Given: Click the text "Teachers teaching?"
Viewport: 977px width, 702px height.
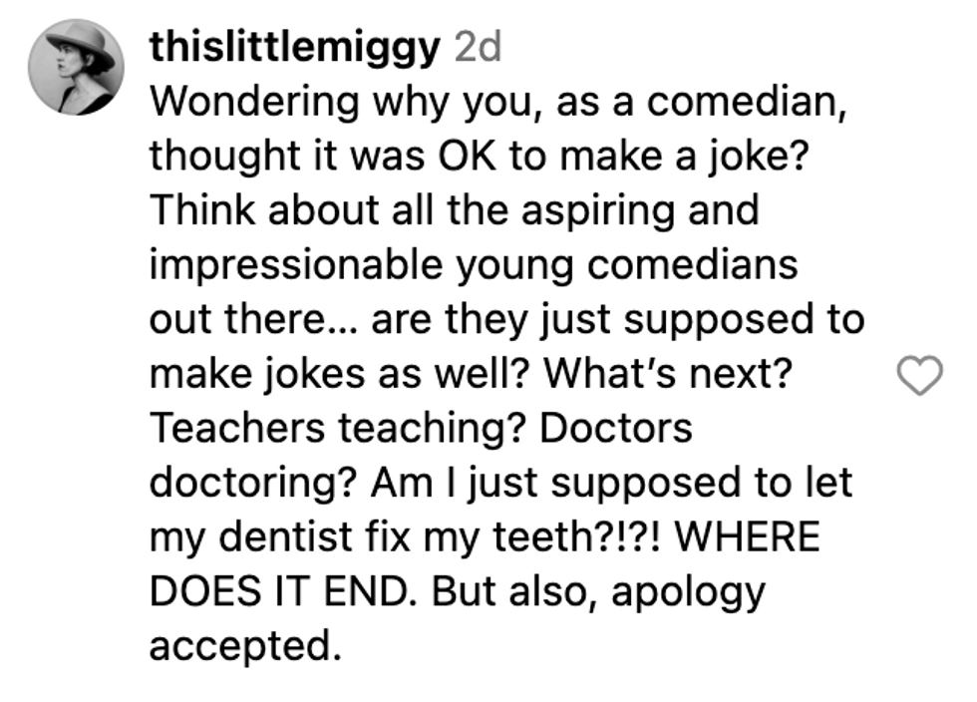Looking at the screenshot, I should point(336,429).
